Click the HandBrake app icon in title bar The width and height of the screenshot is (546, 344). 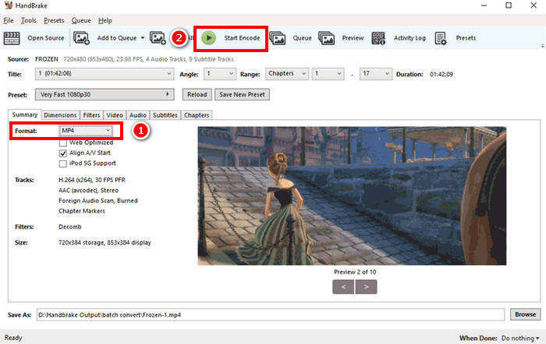[8, 6]
